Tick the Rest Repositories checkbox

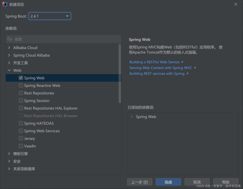21,93
